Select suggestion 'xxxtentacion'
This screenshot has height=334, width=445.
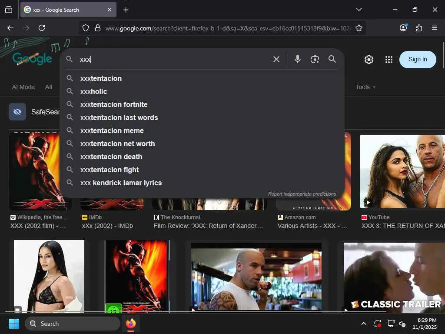click(x=202, y=78)
